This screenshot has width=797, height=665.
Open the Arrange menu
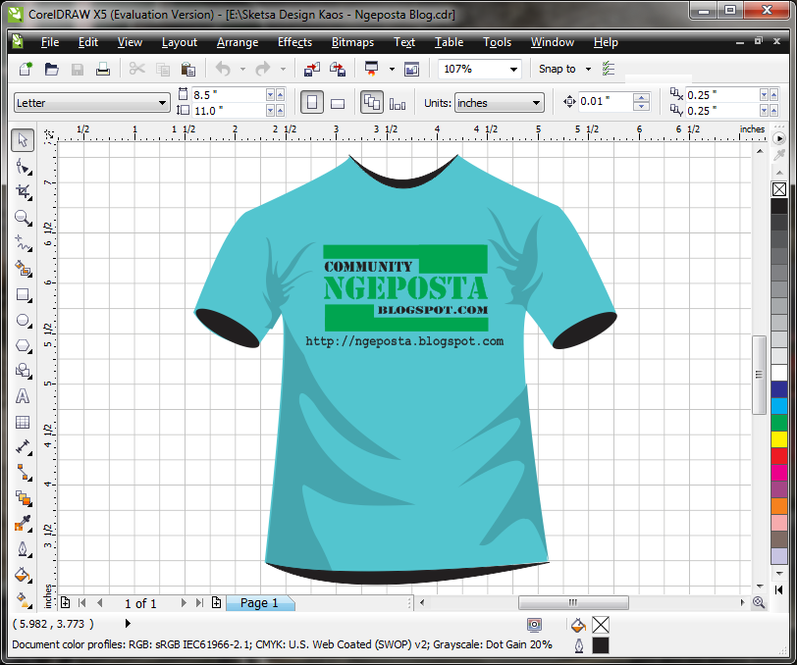(238, 42)
